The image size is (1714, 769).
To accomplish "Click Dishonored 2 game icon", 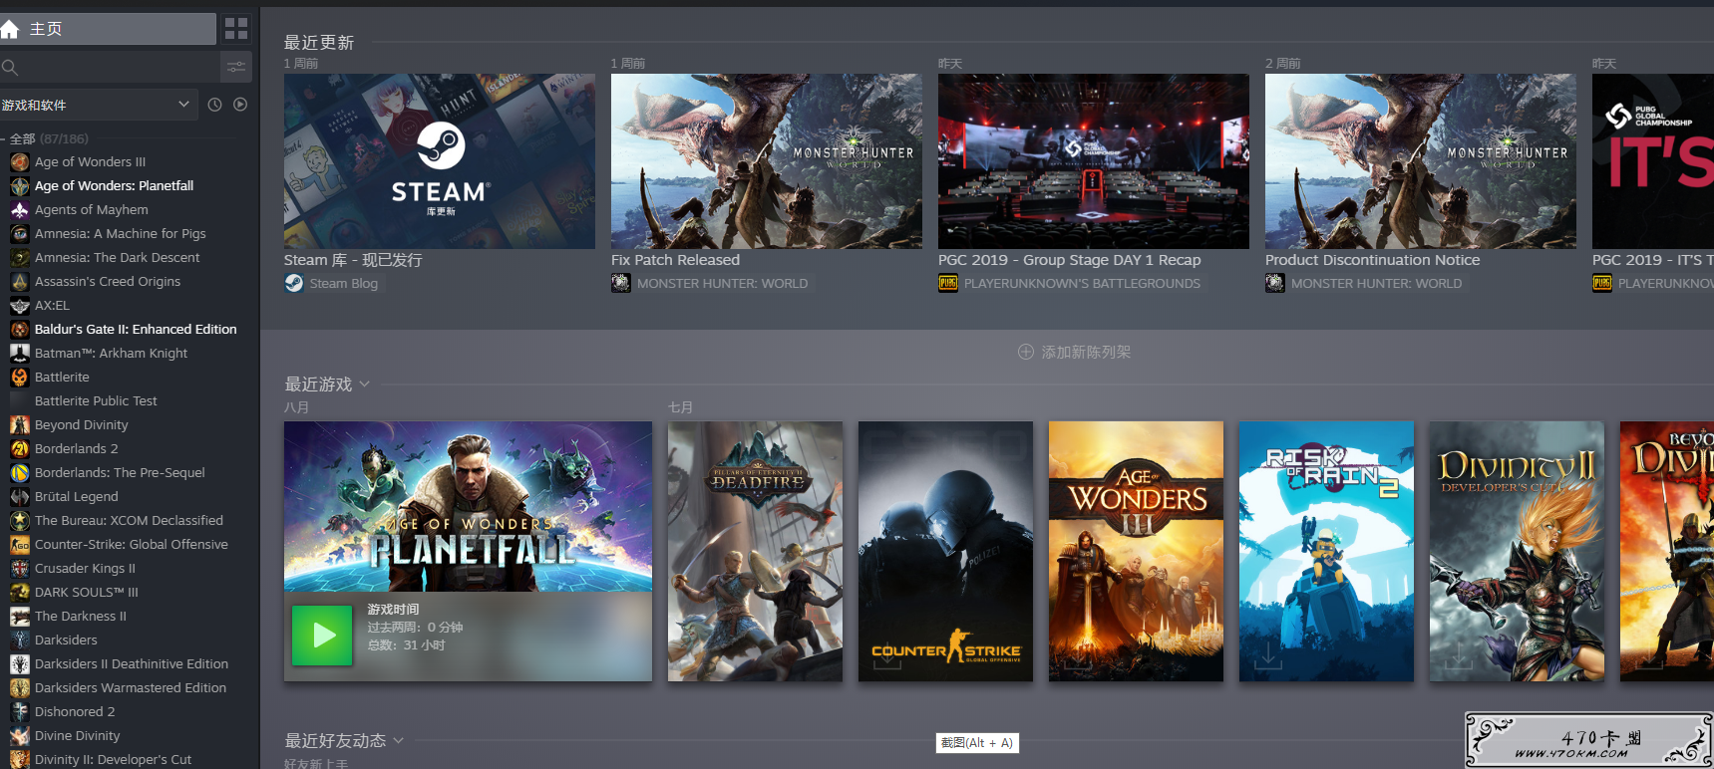I will (x=20, y=712).
